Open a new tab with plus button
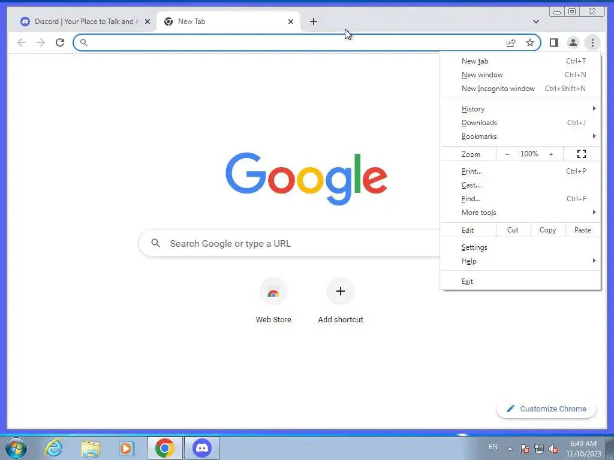Screen dimensions: 614x460 click(313, 22)
